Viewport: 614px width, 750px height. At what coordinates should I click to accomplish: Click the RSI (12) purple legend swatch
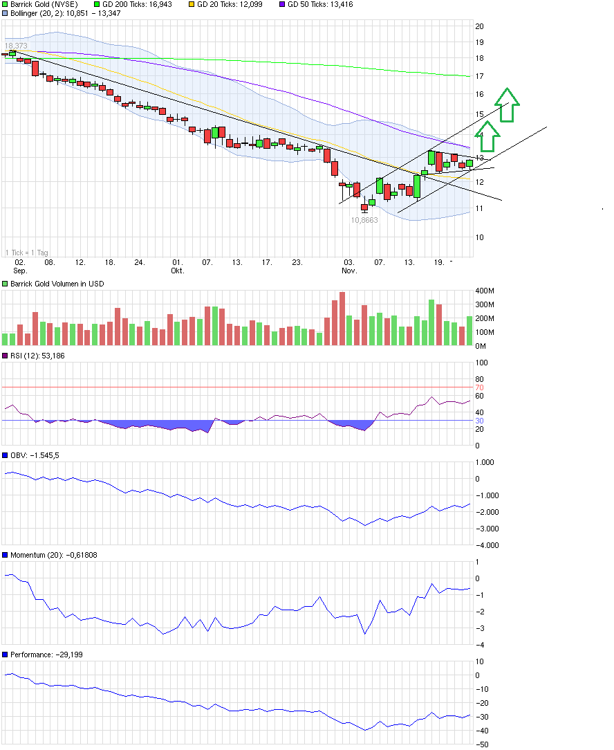(6, 356)
